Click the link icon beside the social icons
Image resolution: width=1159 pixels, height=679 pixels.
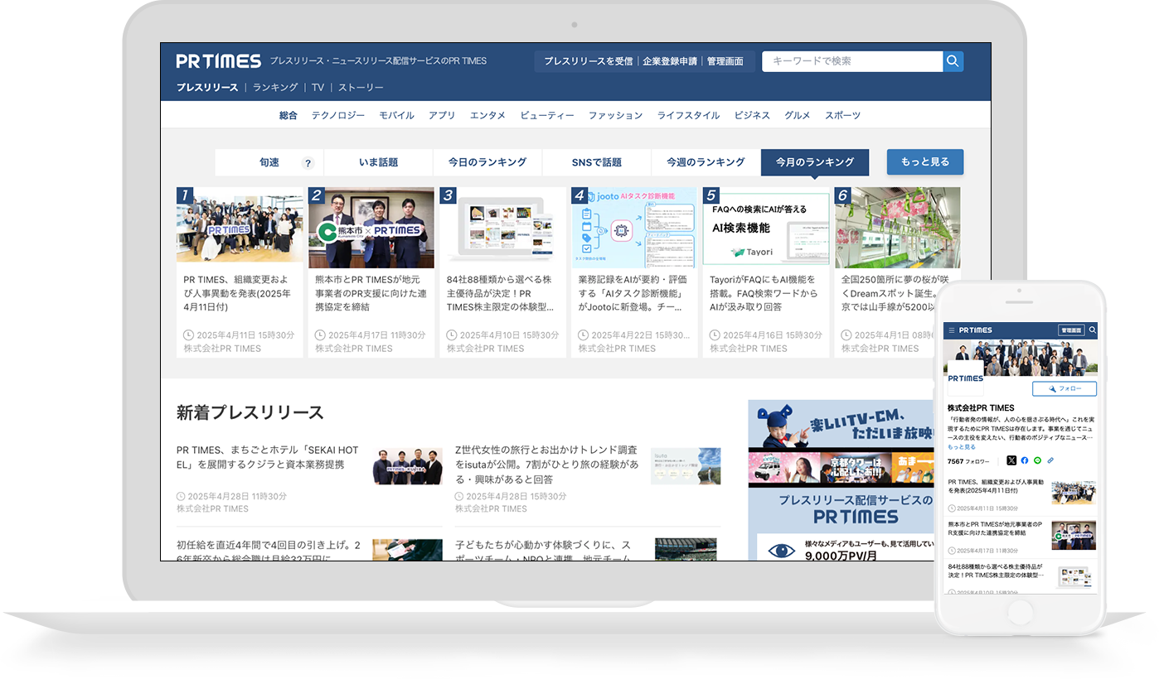(1050, 460)
